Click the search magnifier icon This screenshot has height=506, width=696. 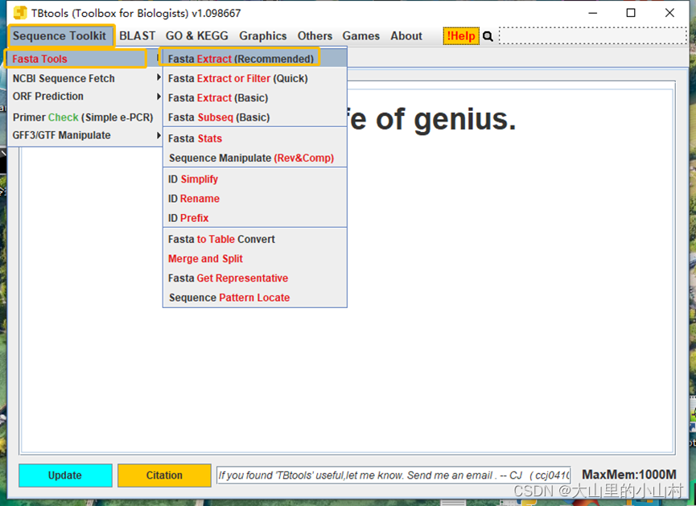[x=488, y=36]
